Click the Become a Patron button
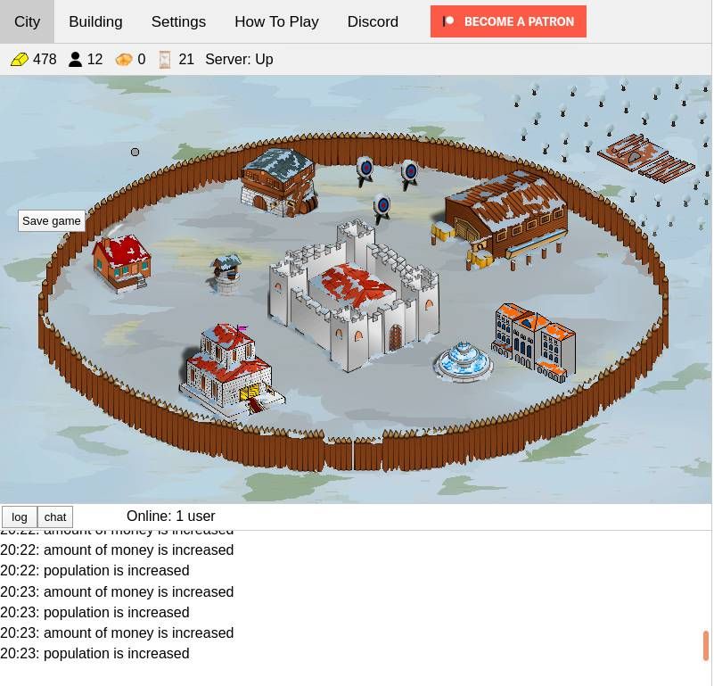Image resolution: width=714 pixels, height=686 pixels. (x=508, y=21)
